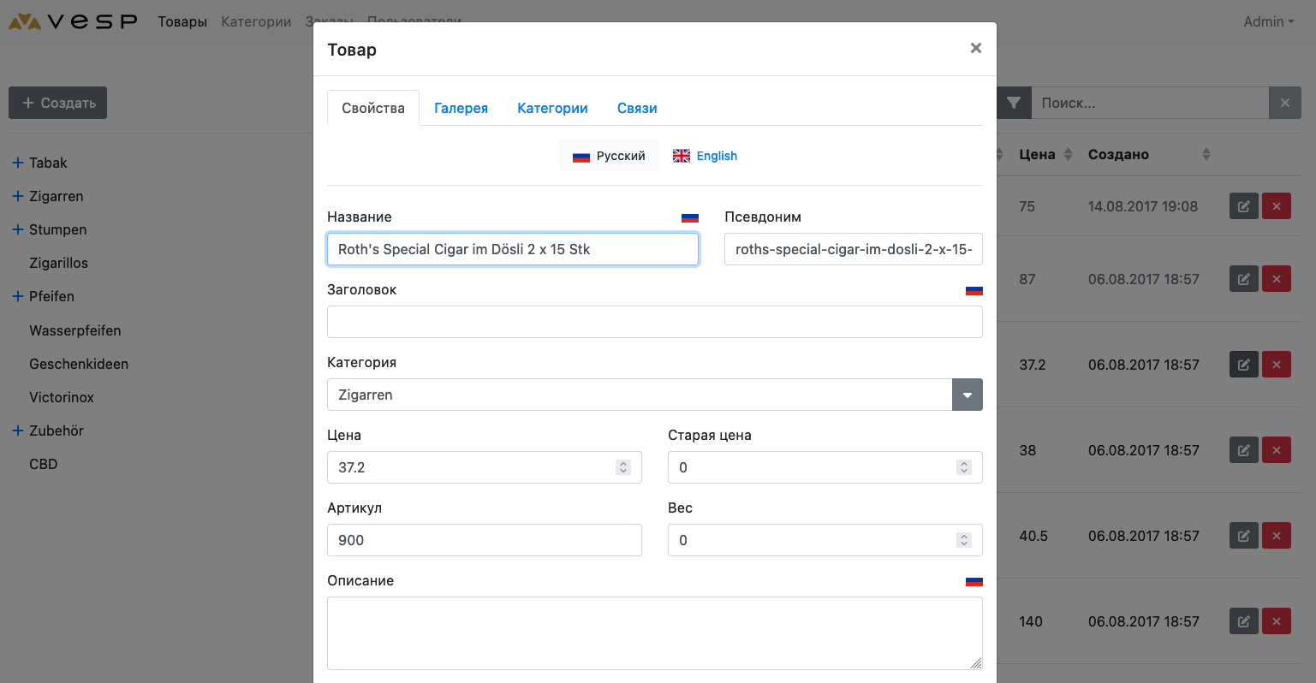Open the Связи tab
The image size is (1316, 683).
click(637, 108)
